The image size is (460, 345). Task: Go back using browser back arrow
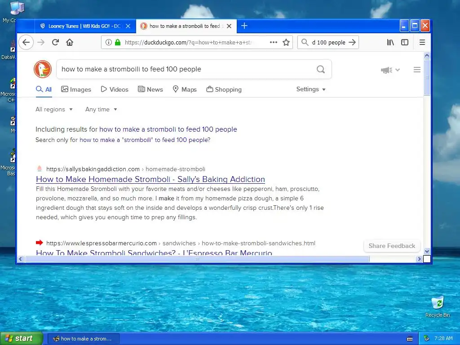(26, 42)
